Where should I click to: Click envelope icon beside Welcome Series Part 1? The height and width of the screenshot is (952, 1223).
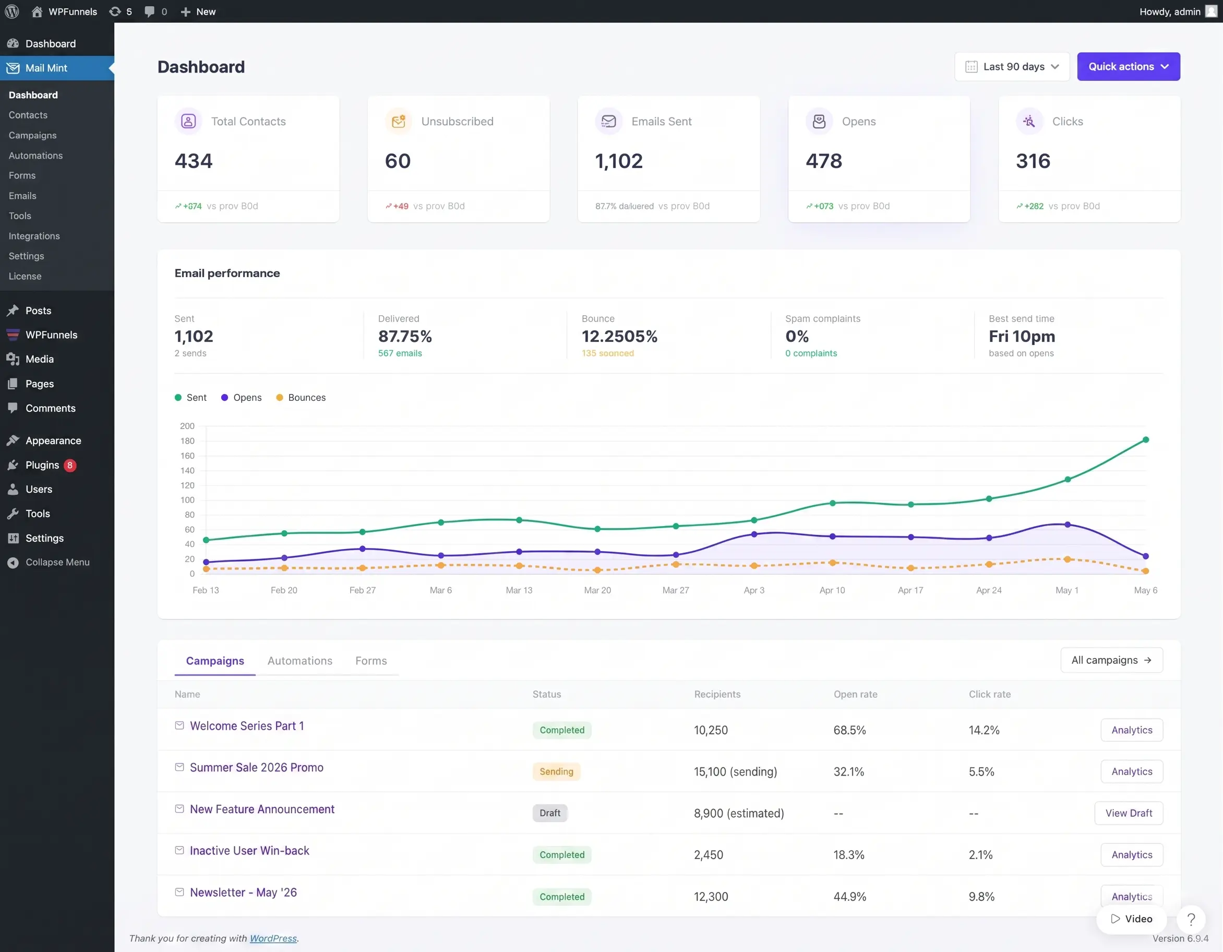[179, 725]
